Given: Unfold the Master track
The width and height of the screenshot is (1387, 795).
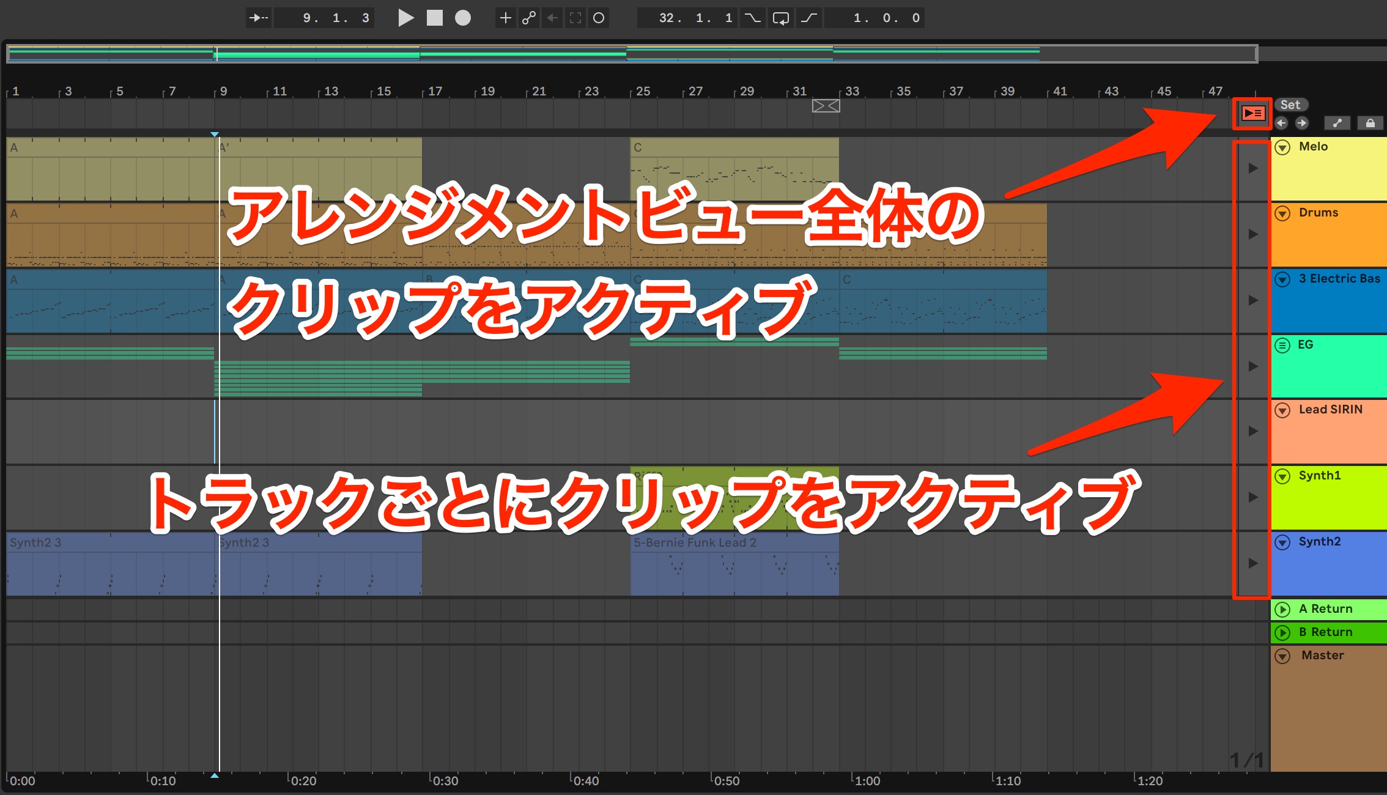Looking at the screenshot, I should [1282, 656].
